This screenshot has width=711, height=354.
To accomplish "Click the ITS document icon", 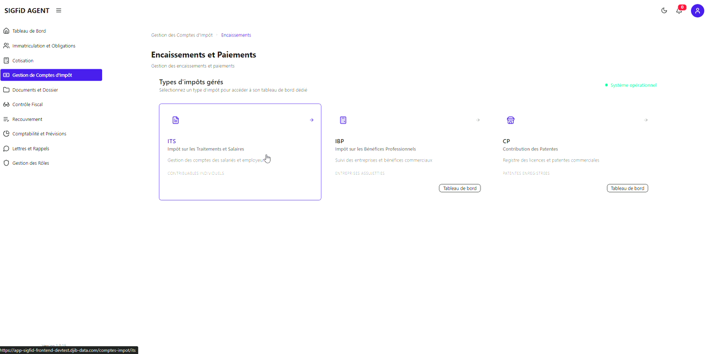I will click(176, 120).
